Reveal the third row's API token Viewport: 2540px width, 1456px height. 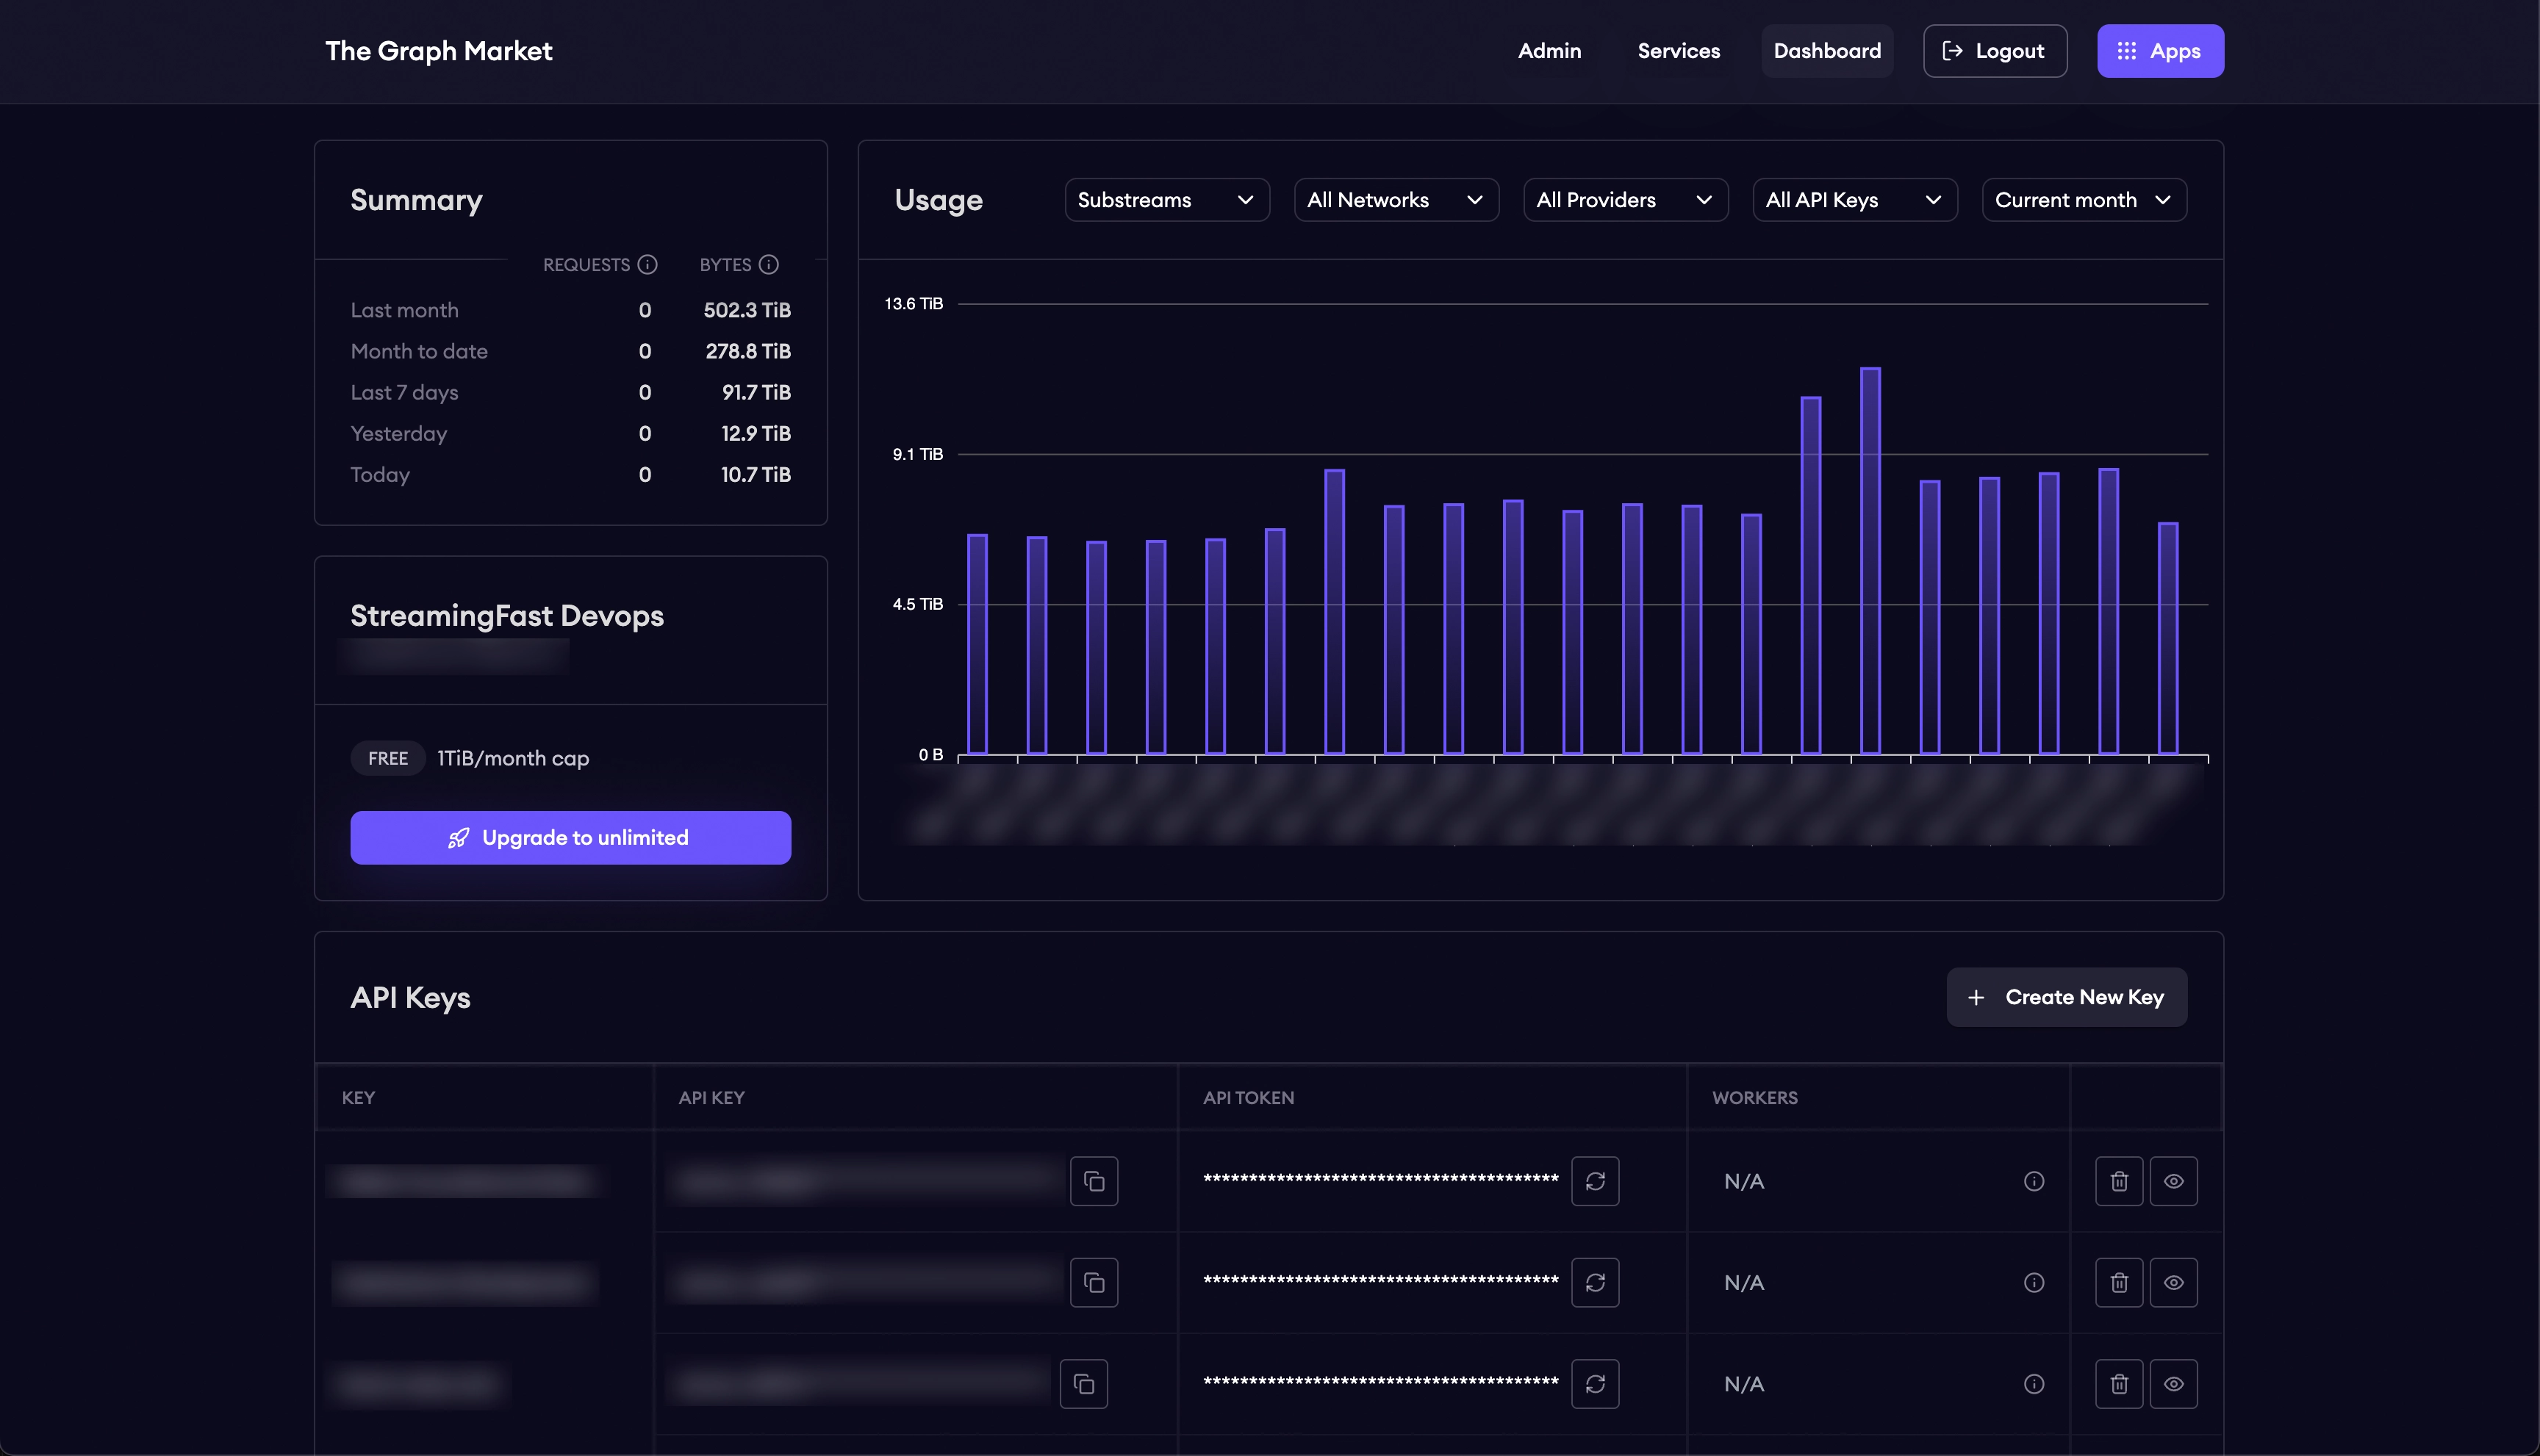pyautogui.click(x=2173, y=1384)
